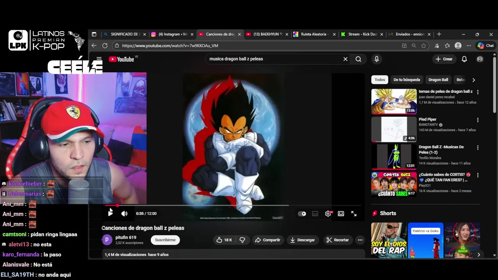
Task: Toggle the autoplay switch in player
Action: pyautogui.click(x=302, y=213)
